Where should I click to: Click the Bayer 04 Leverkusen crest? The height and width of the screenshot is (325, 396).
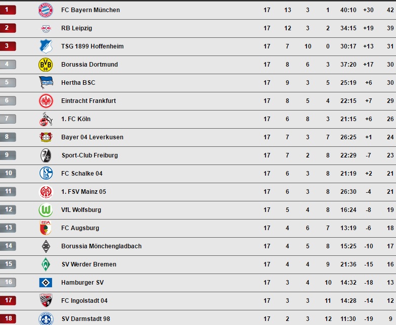pyautogui.click(x=46, y=137)
